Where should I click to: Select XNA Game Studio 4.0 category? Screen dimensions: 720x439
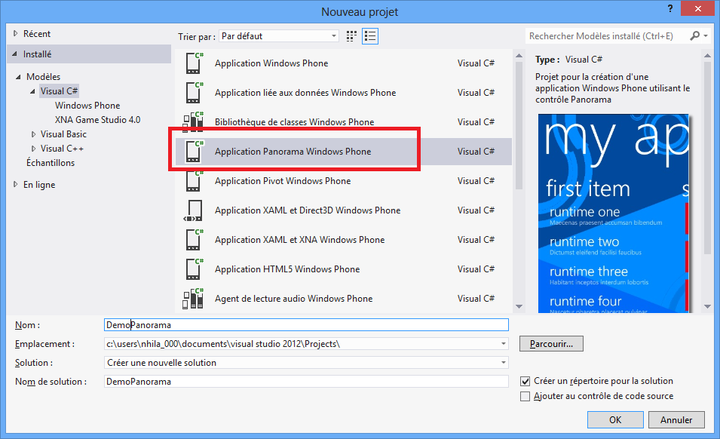pos(97,120)
